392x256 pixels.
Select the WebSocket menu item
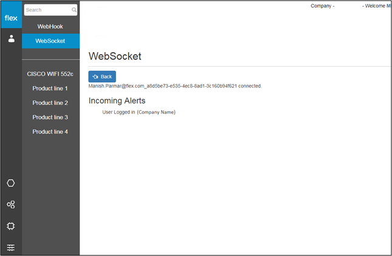[x=51, y=41]
